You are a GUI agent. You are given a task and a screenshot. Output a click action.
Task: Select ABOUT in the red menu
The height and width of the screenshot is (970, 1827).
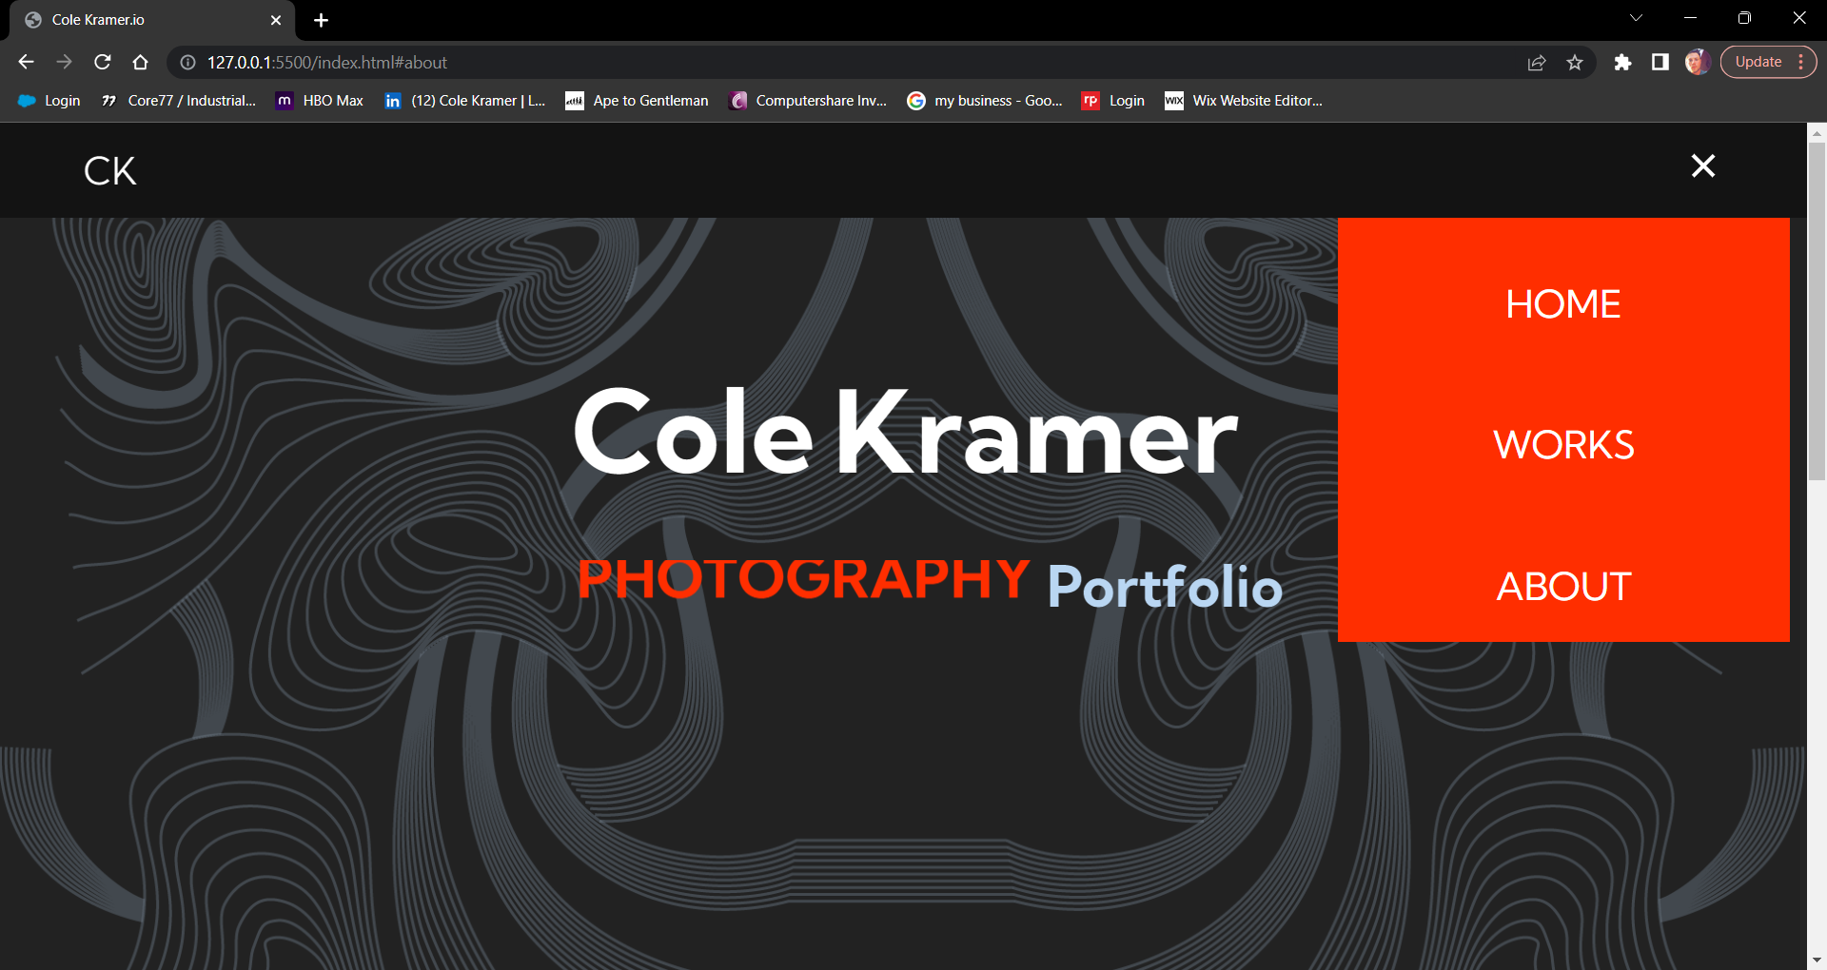pyautogui.click(x=1563, y=587)
